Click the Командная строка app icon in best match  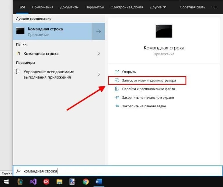click(20, 31)
